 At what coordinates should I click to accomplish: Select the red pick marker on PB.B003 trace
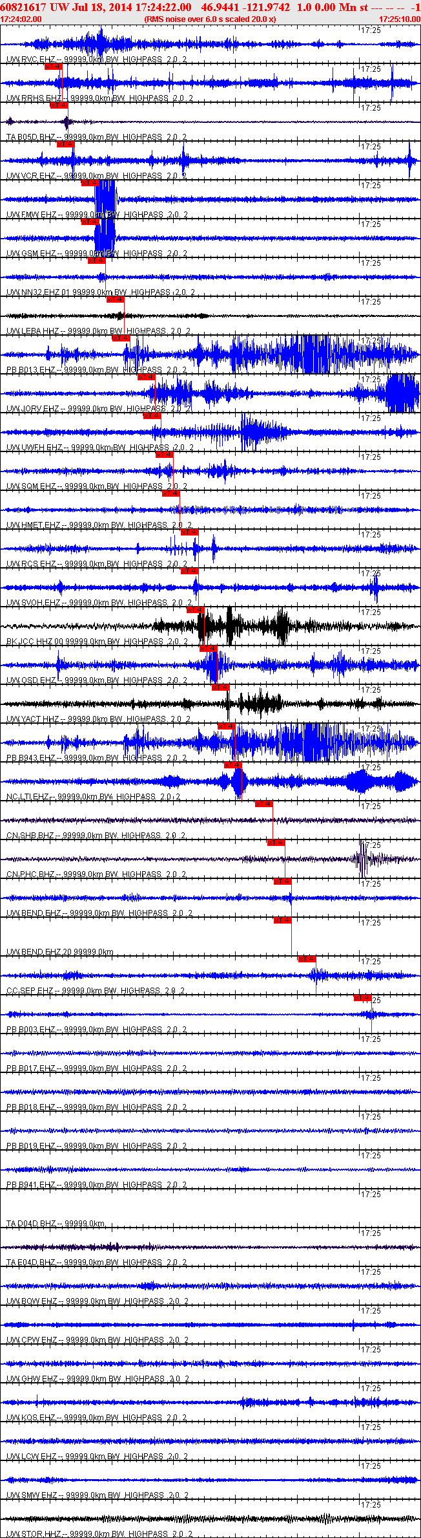pyautogui.click(x=363, y=997)
